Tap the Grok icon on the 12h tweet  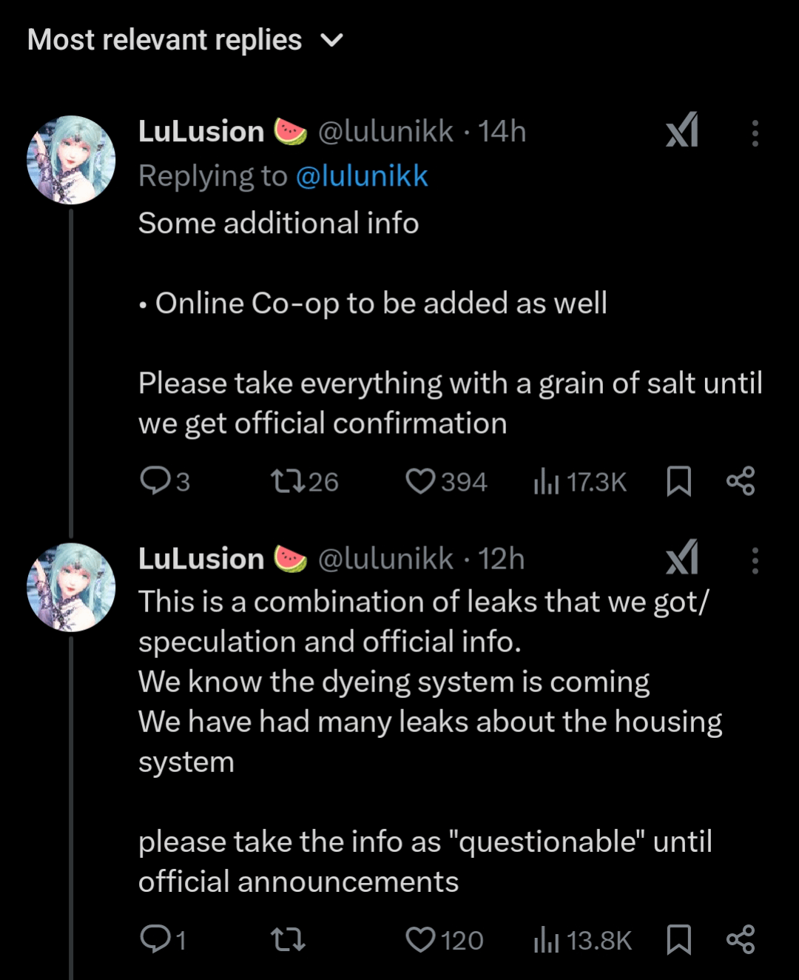pyautogui.click(x=682, y=558)
